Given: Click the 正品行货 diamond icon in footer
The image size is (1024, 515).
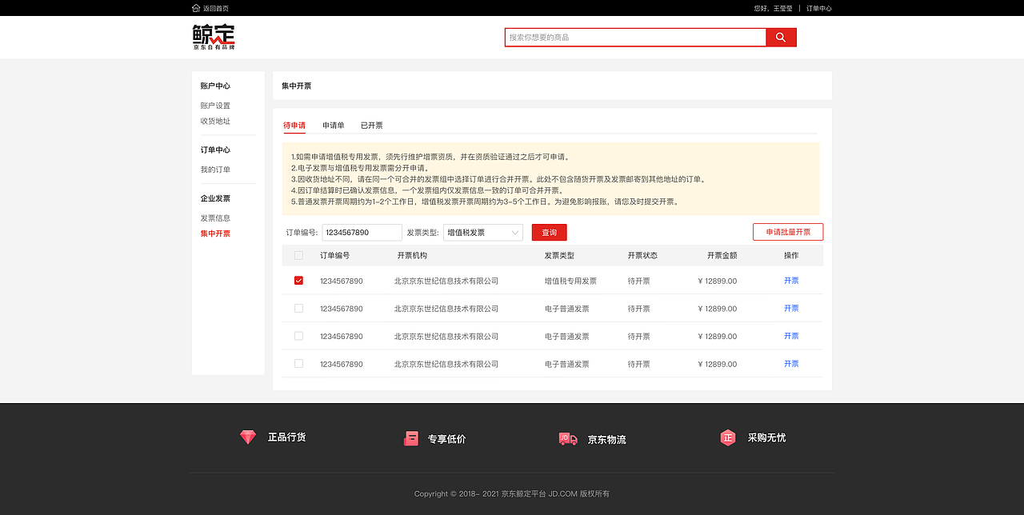Looking at the screenshot, I should (248, 437).
